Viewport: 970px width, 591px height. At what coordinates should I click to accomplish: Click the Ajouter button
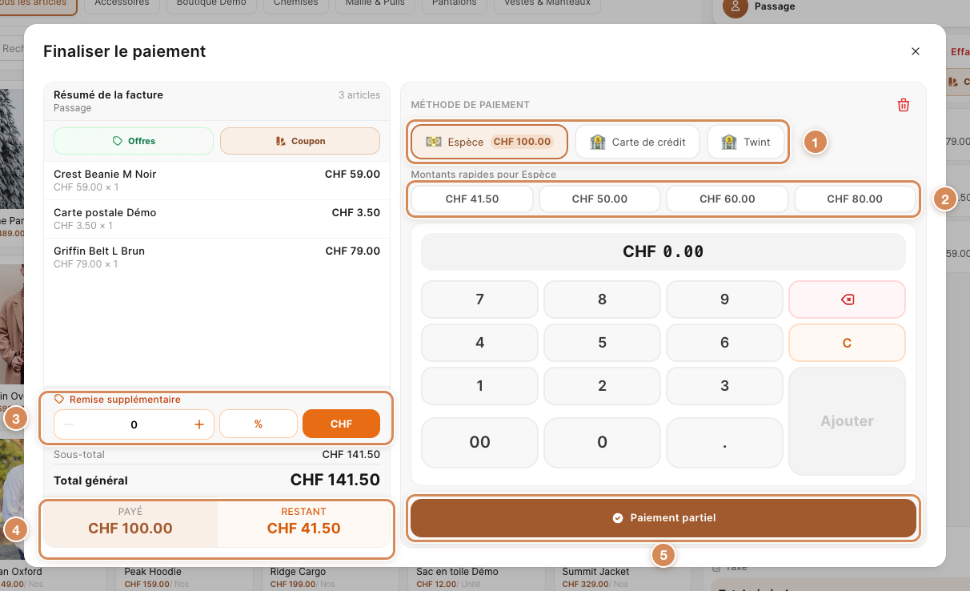click(847, 421)
